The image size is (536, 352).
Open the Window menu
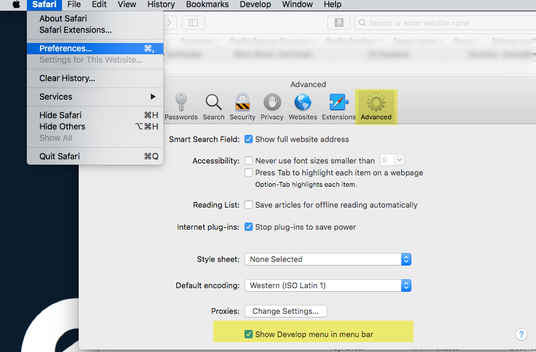coord(297,4)
